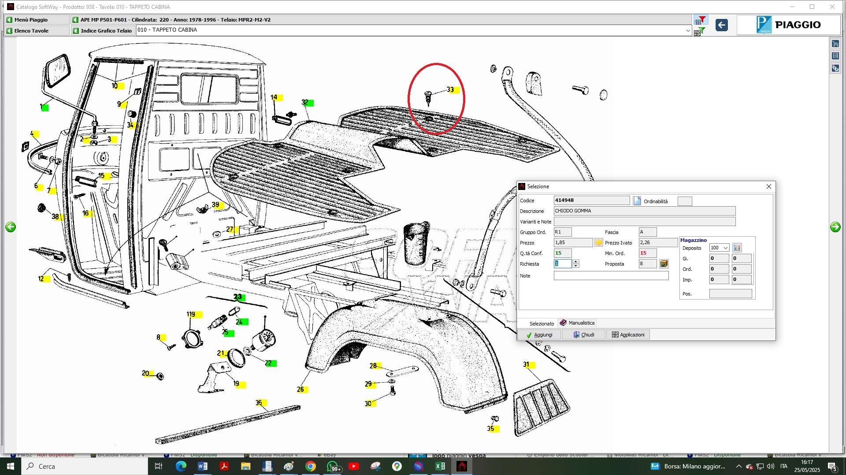Increase Richiesta quantity with up spinner arrow
Screen dimensions: 846x475
tap(576, 262)
